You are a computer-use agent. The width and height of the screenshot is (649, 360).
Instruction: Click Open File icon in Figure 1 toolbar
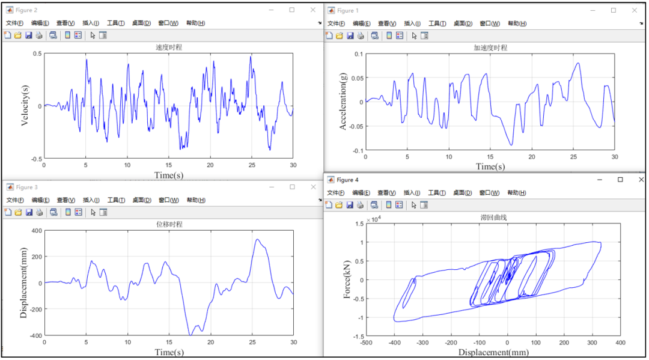click(x=340, y=35)
